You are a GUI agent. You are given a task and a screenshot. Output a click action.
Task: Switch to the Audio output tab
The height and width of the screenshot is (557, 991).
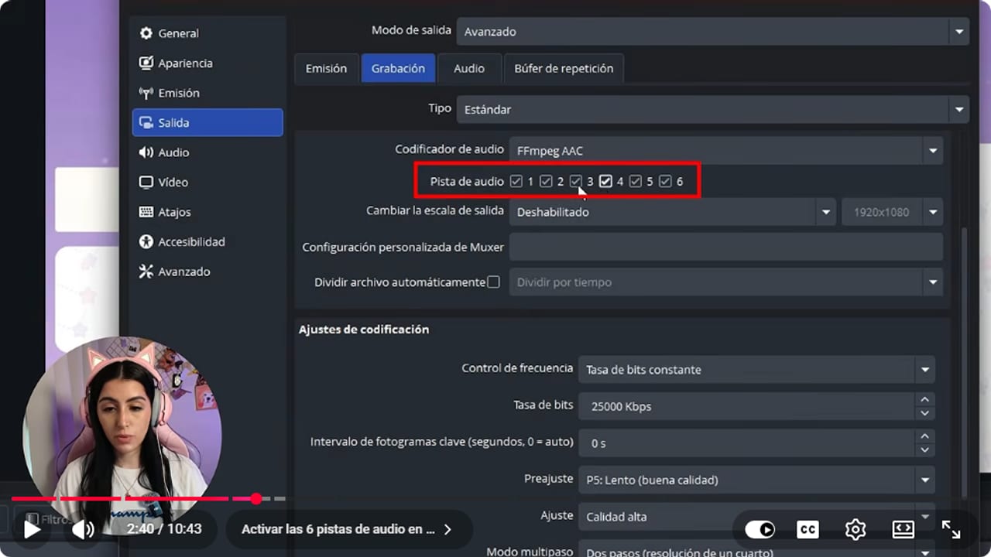coord(469,68)
